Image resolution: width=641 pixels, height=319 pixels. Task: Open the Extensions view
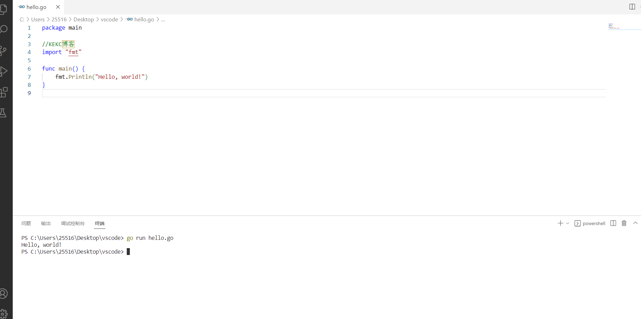(x=3, y=92)
